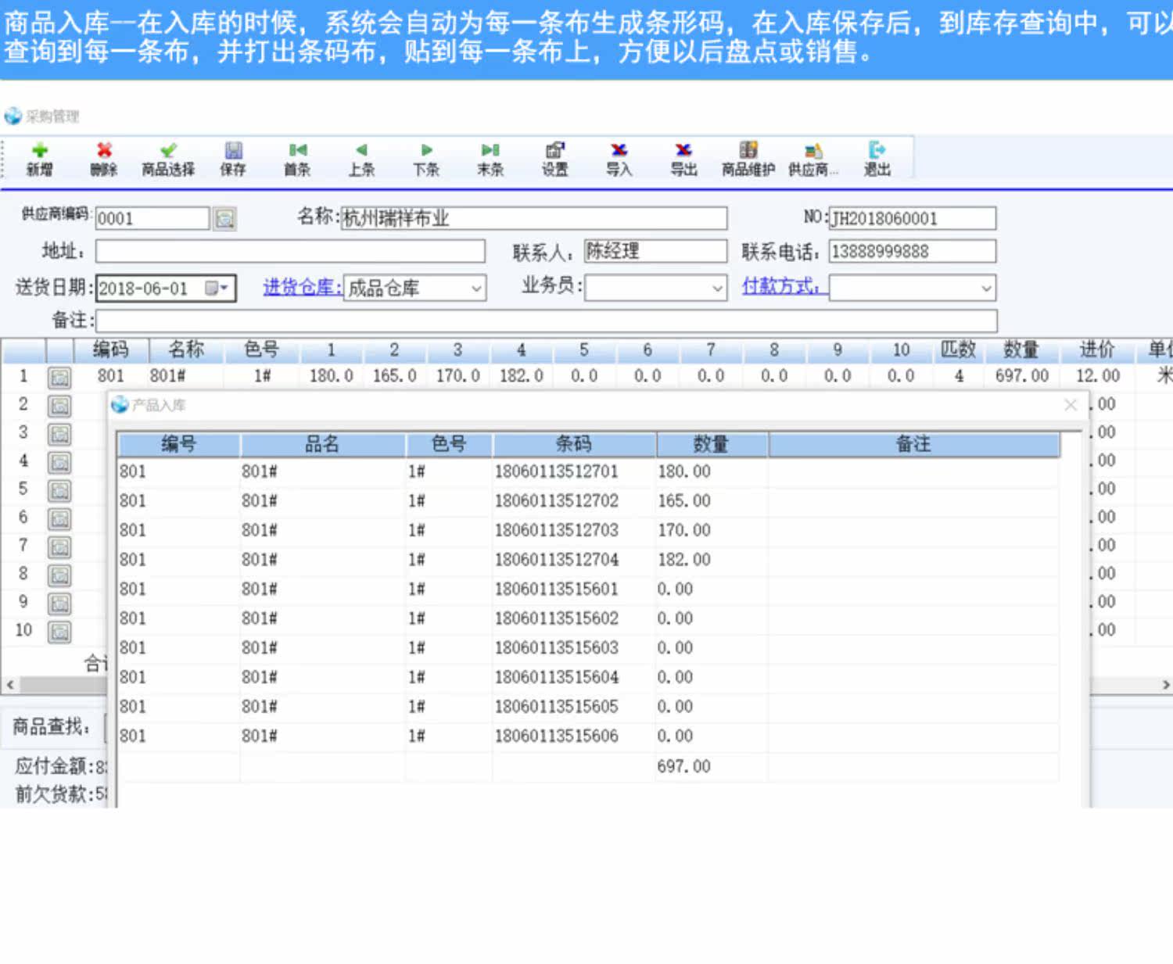Image resolution: width=1173 pixels, height=964 pixels.
Task: Expand the 付款方式 payment method dropdown
Action: tap(986, 288)
